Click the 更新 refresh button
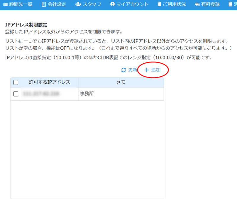Viewport: 237px width, 216px height. point(129,70)
